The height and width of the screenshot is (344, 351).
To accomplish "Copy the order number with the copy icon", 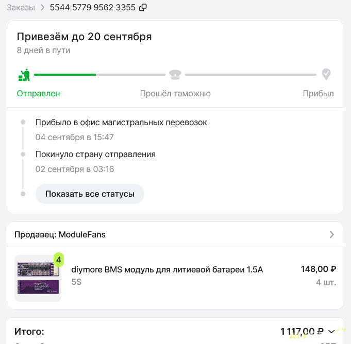I will pos(143,7).
